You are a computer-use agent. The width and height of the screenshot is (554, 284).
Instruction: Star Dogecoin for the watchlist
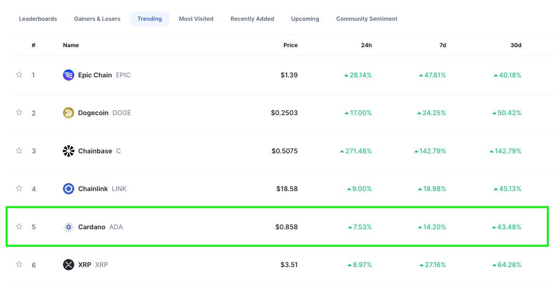(x=19, y=112)
